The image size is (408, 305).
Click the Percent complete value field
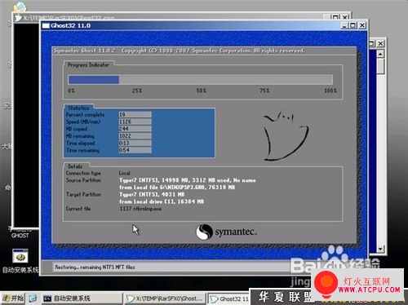135,114
